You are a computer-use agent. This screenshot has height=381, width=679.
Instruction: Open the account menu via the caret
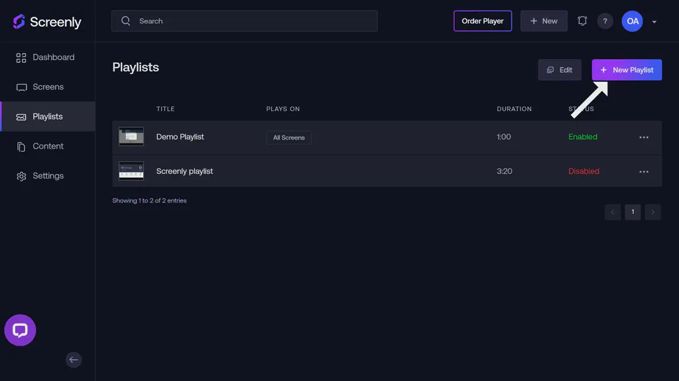pyautogui.click(x=654, y=21)
